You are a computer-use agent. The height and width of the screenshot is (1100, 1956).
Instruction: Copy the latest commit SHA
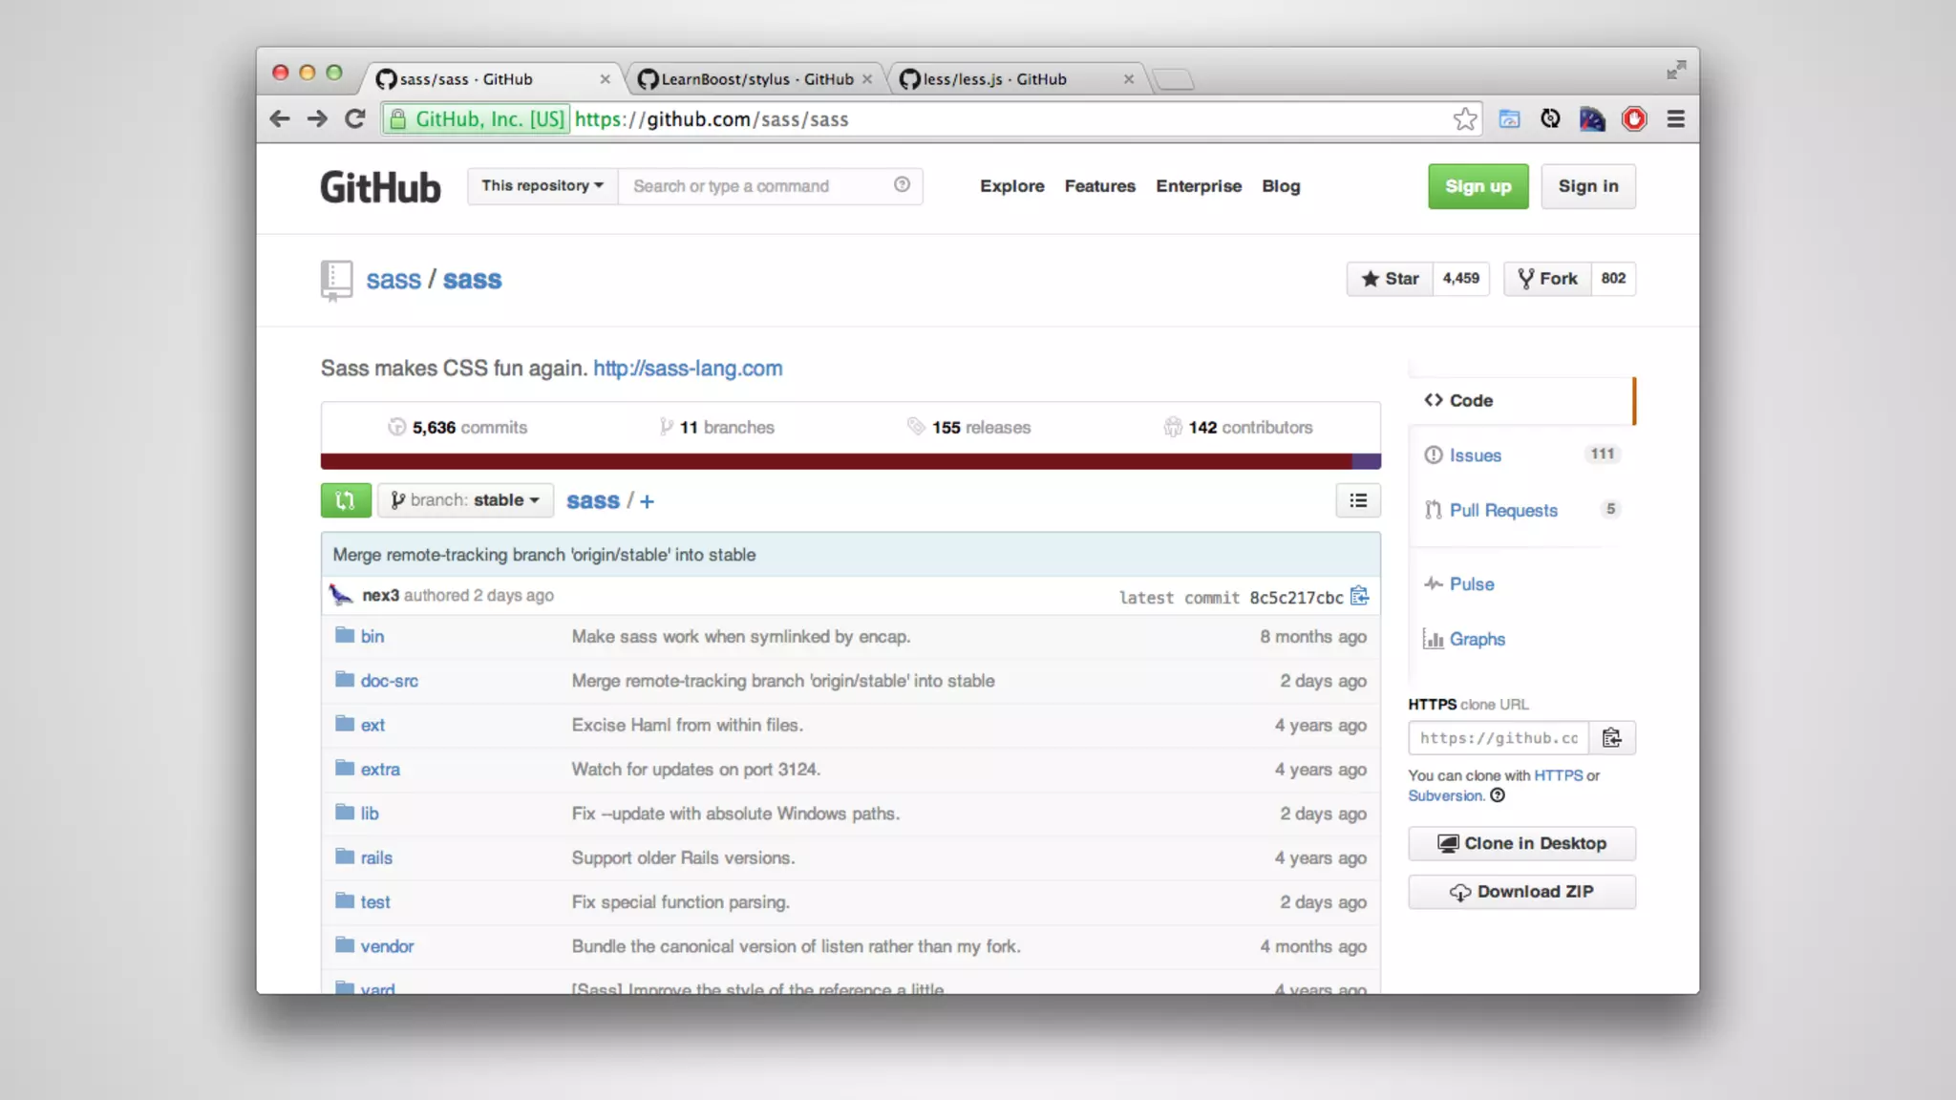pos(1360,597)
